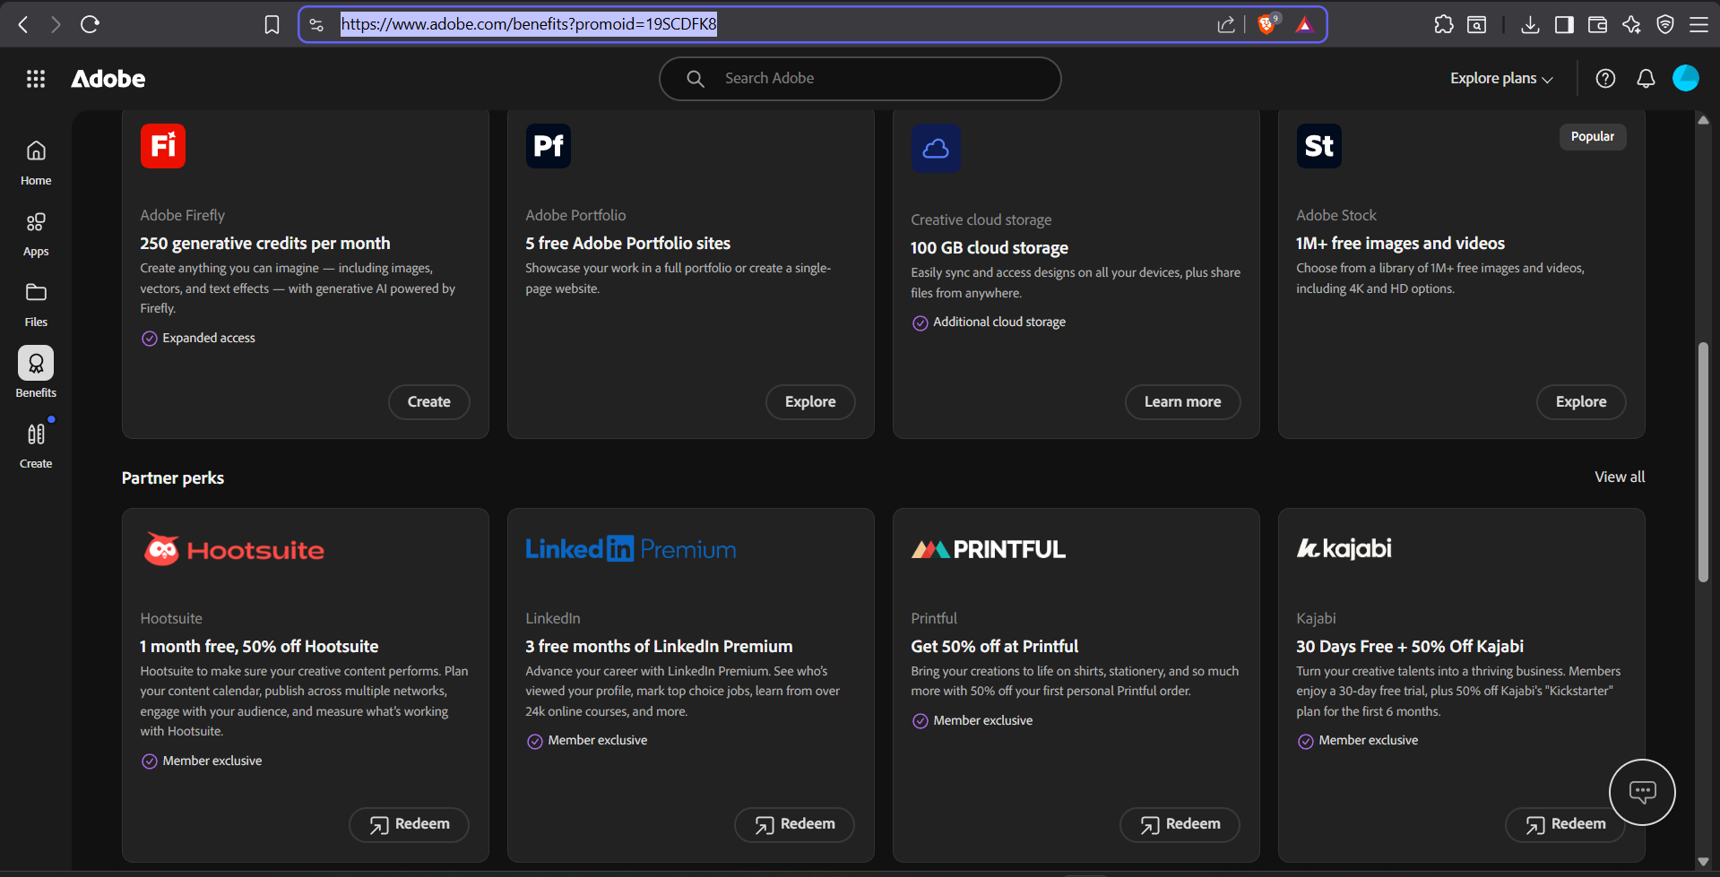Expand the Explore plans dropdown
This screenshot has width=1720, height=877.
(x=1501, y=79)
